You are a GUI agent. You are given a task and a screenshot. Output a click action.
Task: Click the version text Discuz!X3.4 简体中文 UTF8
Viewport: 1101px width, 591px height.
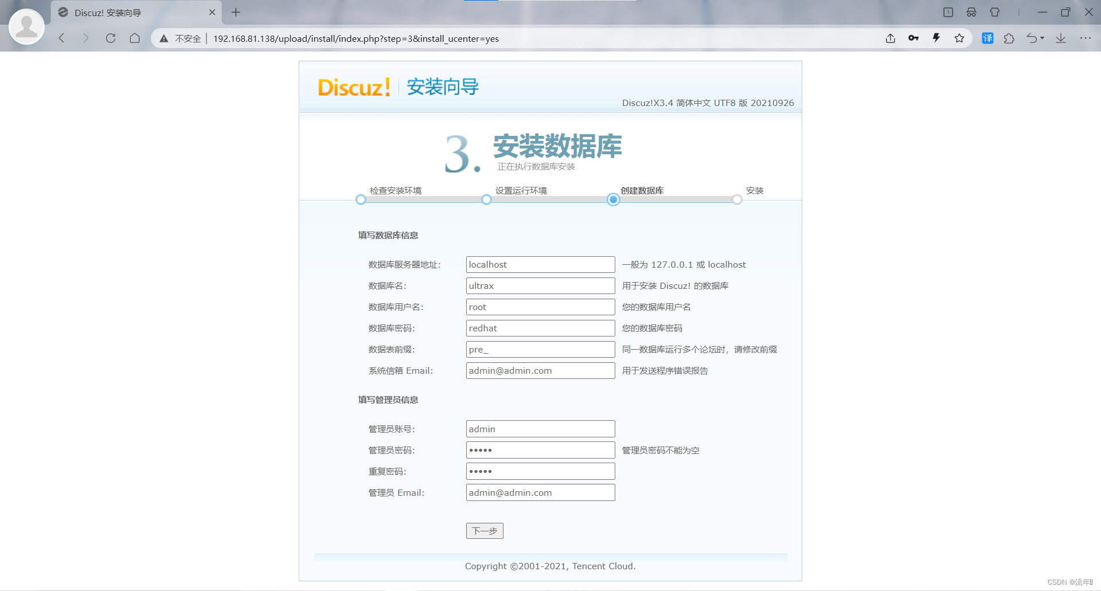click(708, 103)
